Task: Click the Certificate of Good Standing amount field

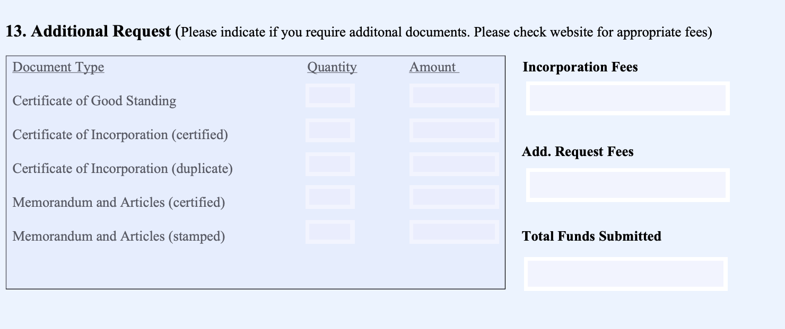Action: pyautogui.click(x=453, y=95)
